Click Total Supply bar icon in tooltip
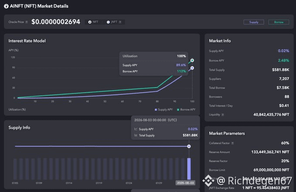 pyautogui.click(x=136, y=135)
